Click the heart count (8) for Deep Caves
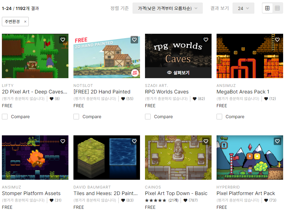285x211 pixels. click(x=54, y=99)
